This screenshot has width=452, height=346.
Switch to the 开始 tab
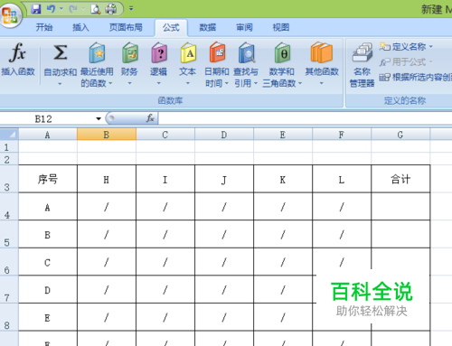click(x=44, y=27)
